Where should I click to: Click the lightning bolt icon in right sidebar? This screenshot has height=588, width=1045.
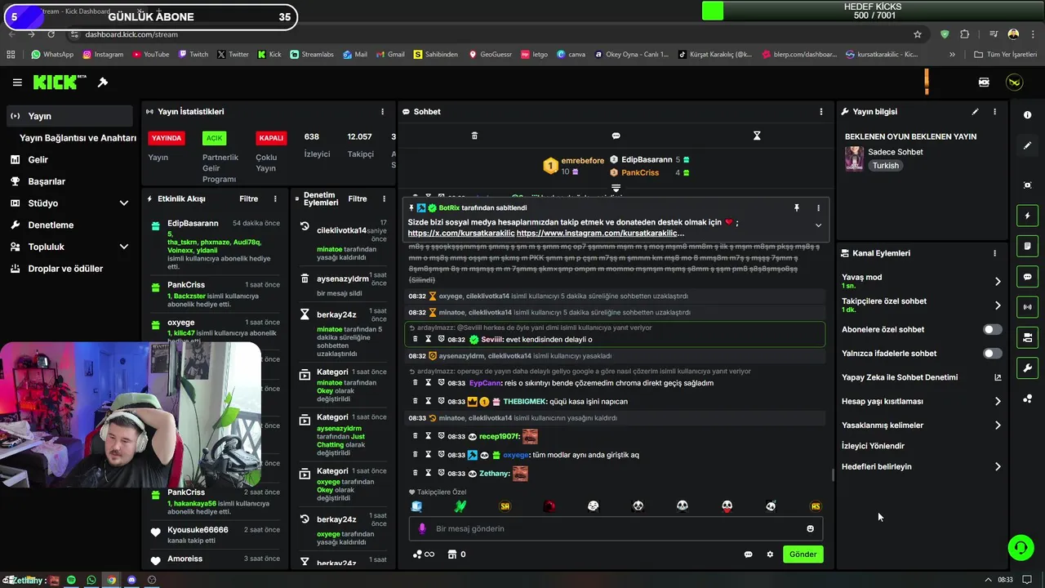point(1027,216)
